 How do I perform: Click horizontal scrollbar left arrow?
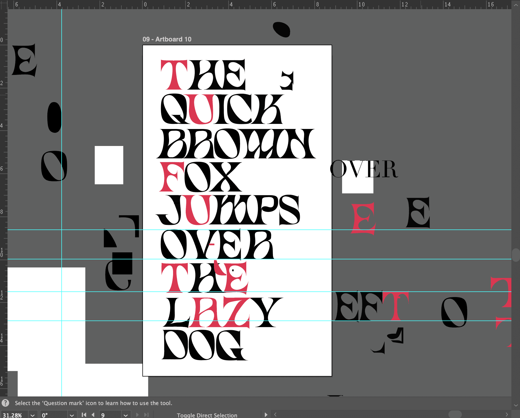pyautogui.click(x=275, y=414)
